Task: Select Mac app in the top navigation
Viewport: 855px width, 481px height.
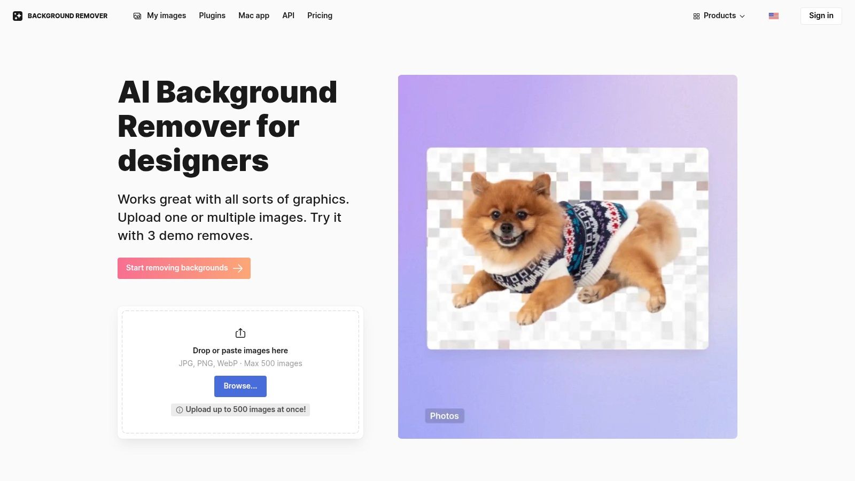Action: point(254,15)
